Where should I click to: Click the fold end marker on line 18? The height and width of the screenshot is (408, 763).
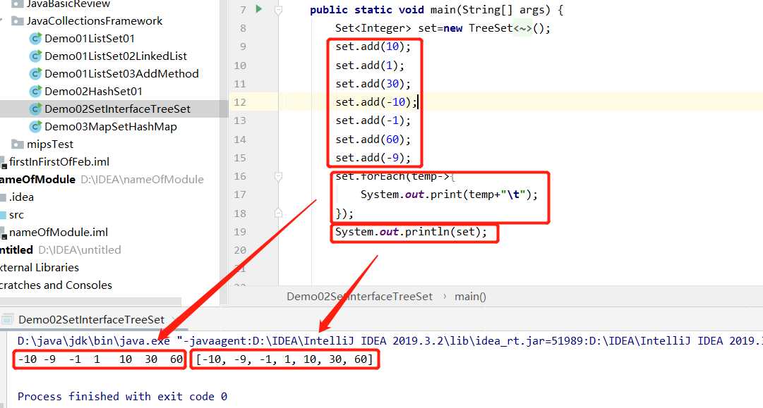(278, 213)
